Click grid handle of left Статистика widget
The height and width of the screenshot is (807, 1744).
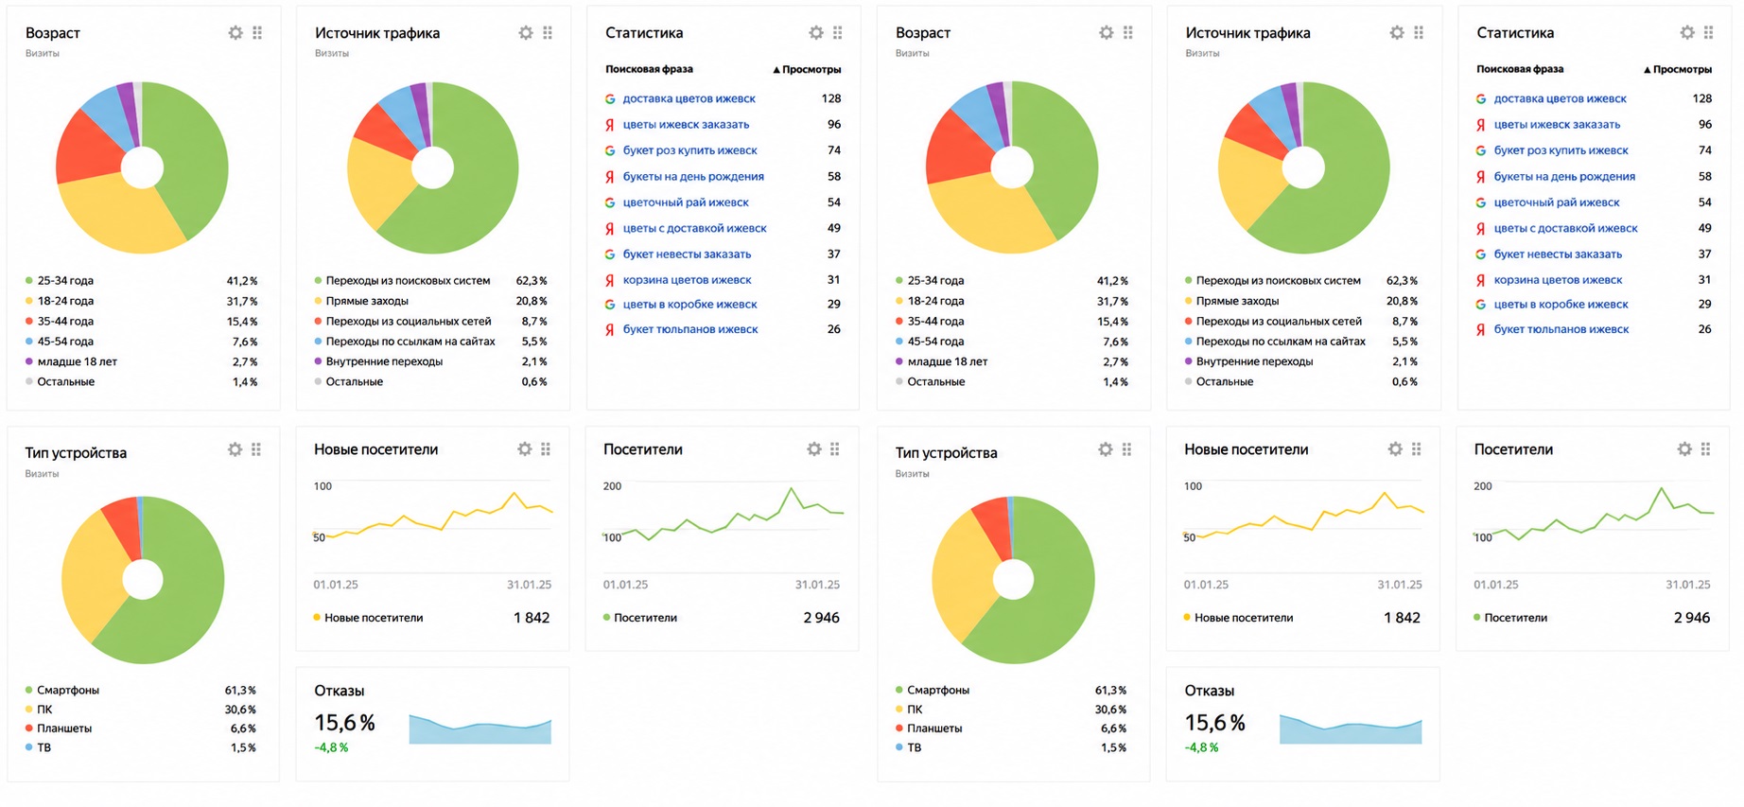click(838, 33)
